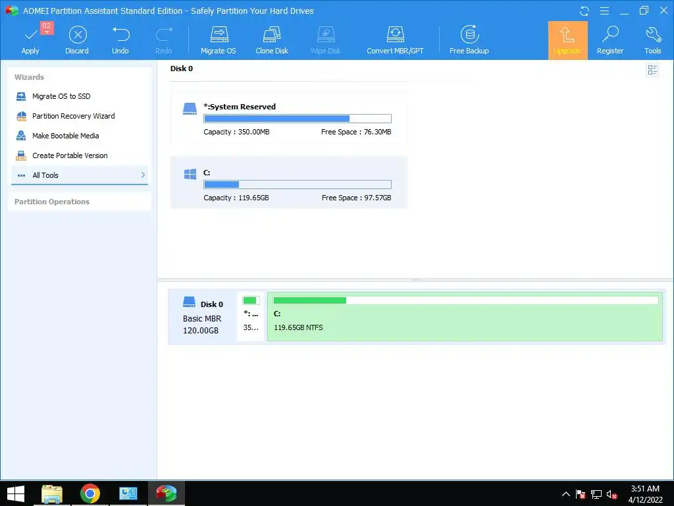The width and height of the screenshot is (674, 506).
Task: Click the Capacity : 119.65GB text
Action: click(x=236, y=198)
